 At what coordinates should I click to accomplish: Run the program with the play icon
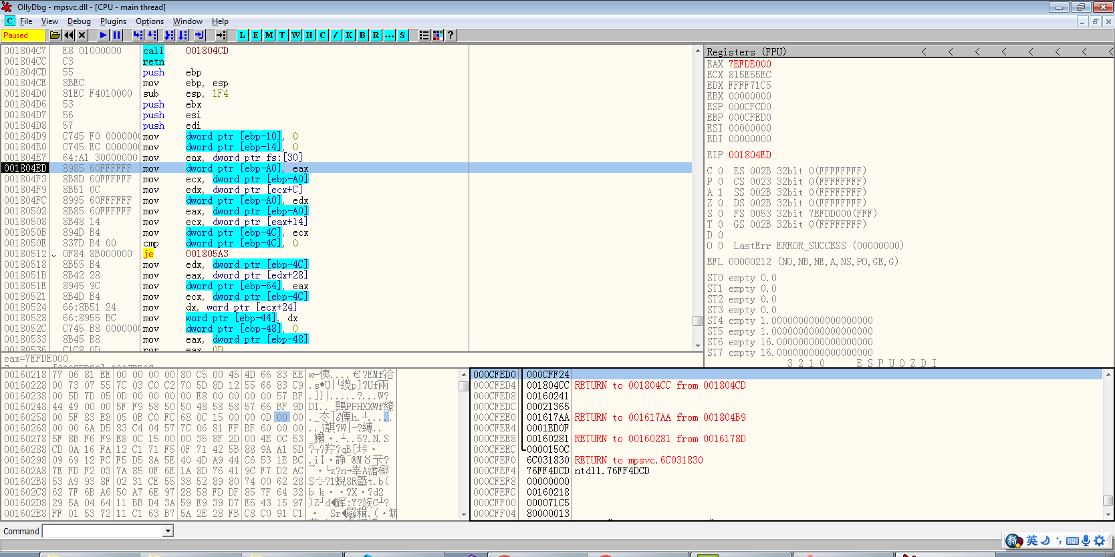[x=103, y=35]
